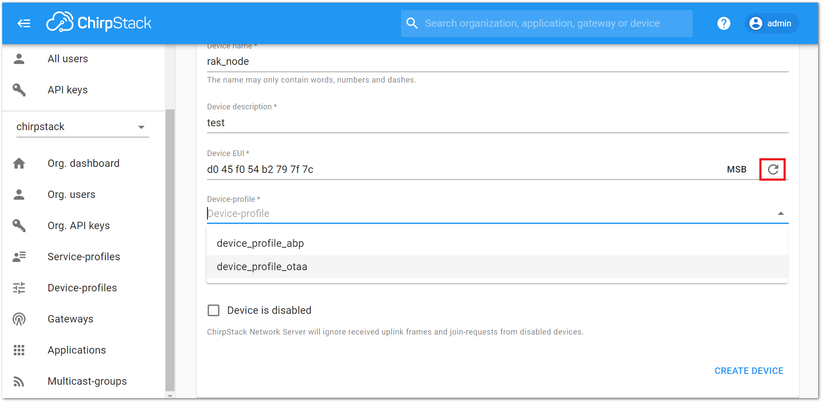Open the Service-profiles menu item
Image resolution: width=822 pixels, height=402 pixels.
[83, 257]
